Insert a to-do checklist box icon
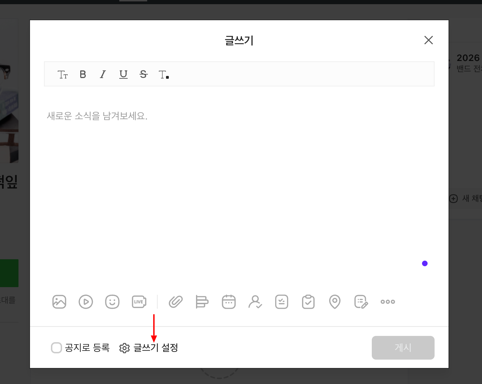The height and width of the screenshot is (384, 482). [282, 302]
